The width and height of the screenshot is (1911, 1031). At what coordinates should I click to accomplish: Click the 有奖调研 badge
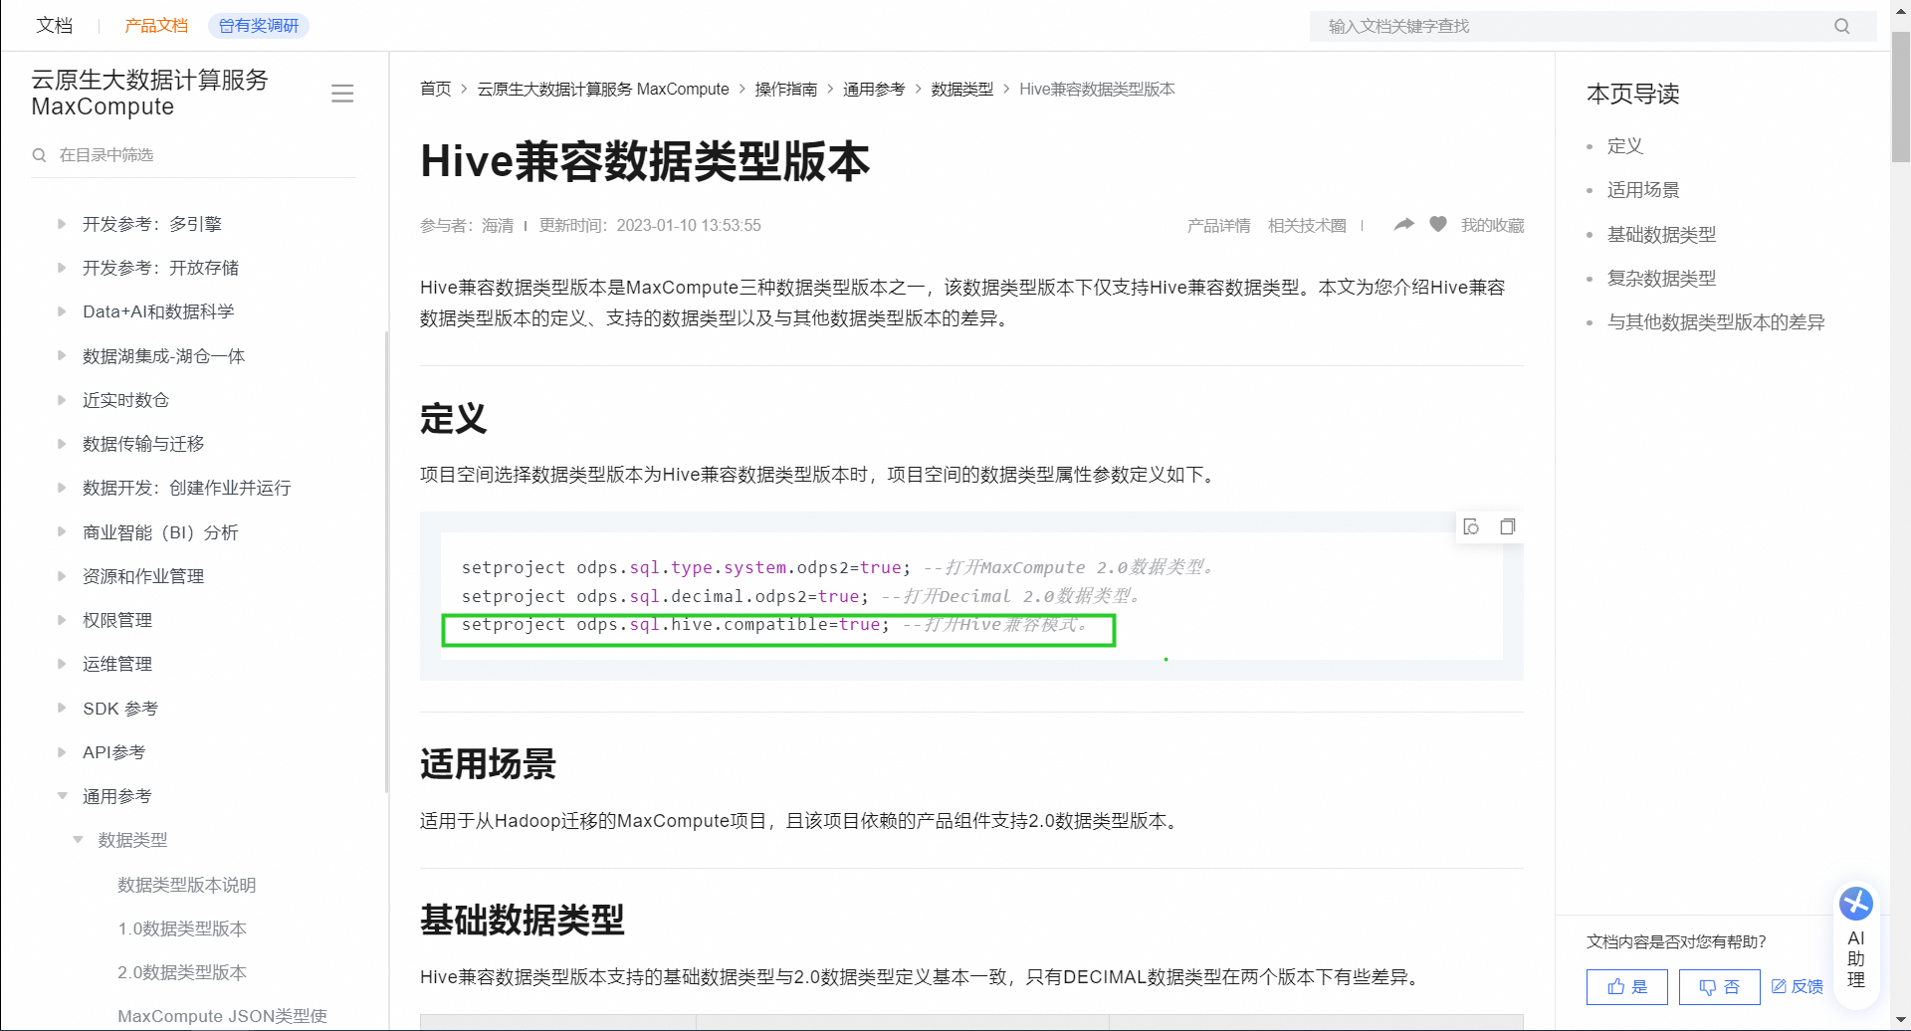[259, 26]
